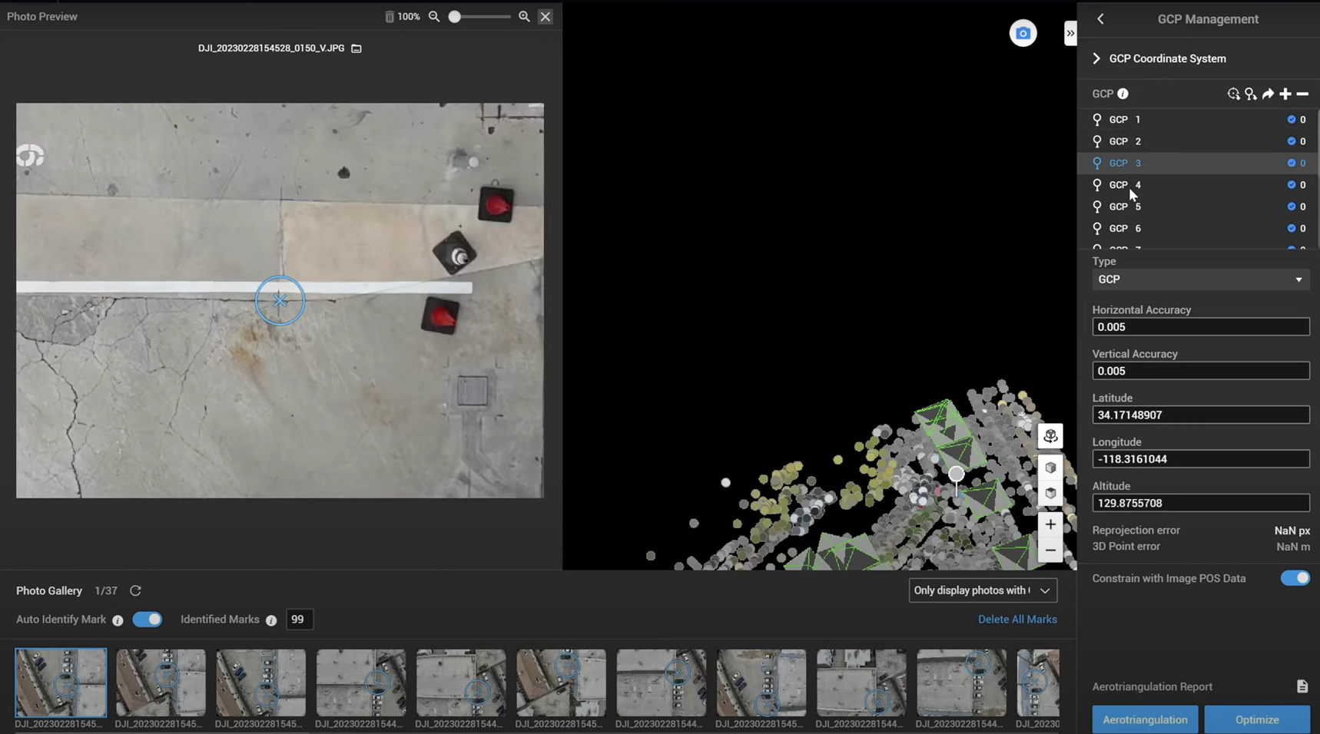Select the second photo gallery thumbnail
1320x734 pixels.
(x=161, y=683)
